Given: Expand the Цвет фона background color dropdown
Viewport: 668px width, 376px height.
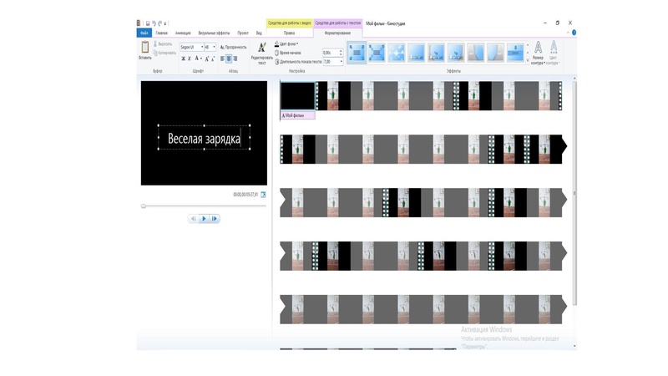Looking at the screenshot, I should [x=287, y=43].
